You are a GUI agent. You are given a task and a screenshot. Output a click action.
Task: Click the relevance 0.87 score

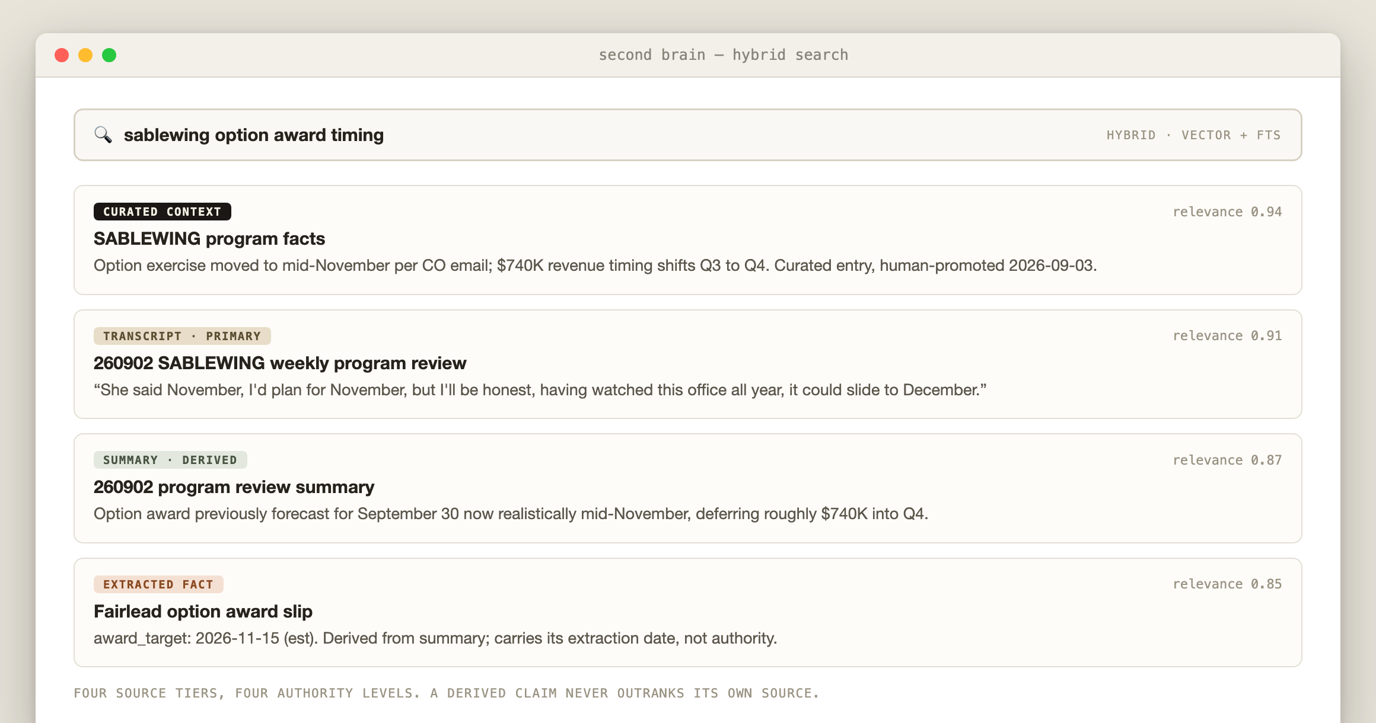(x=1227, y=460)
